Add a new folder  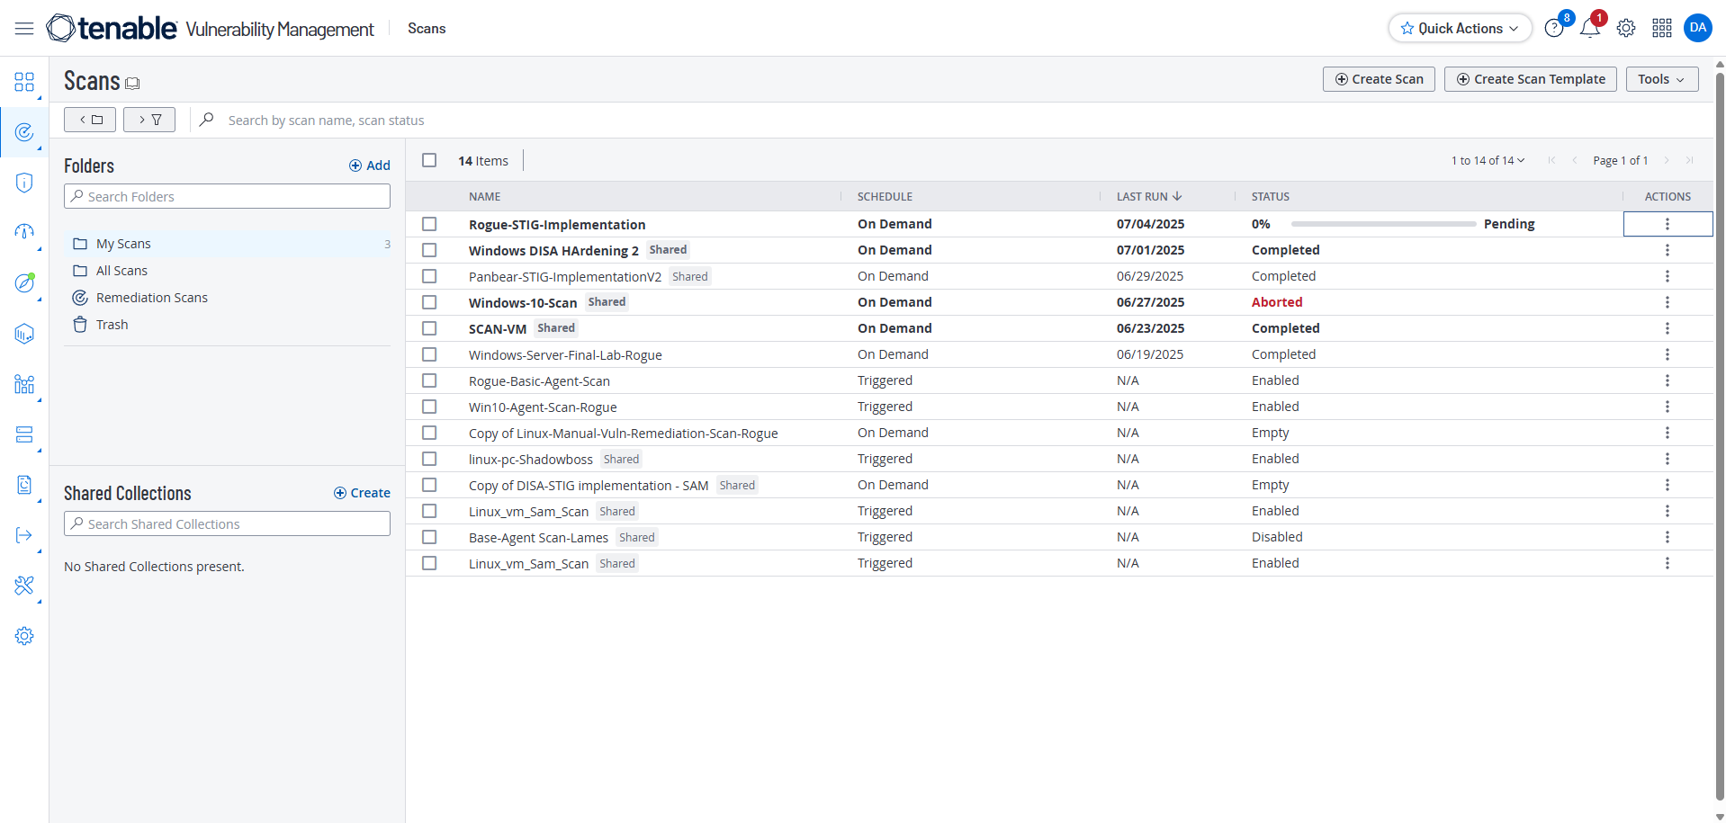tap(369, 165)
